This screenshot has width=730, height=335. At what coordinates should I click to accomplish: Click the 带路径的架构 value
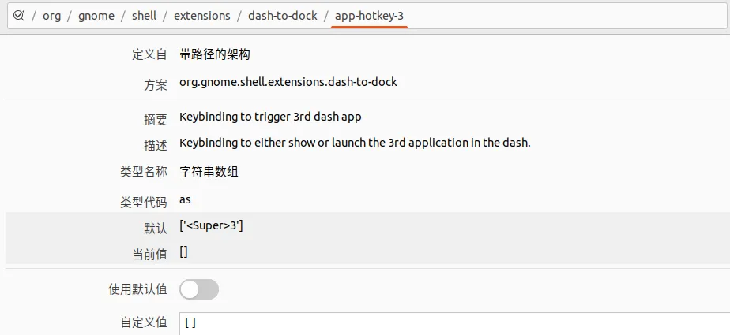[215, 54]
